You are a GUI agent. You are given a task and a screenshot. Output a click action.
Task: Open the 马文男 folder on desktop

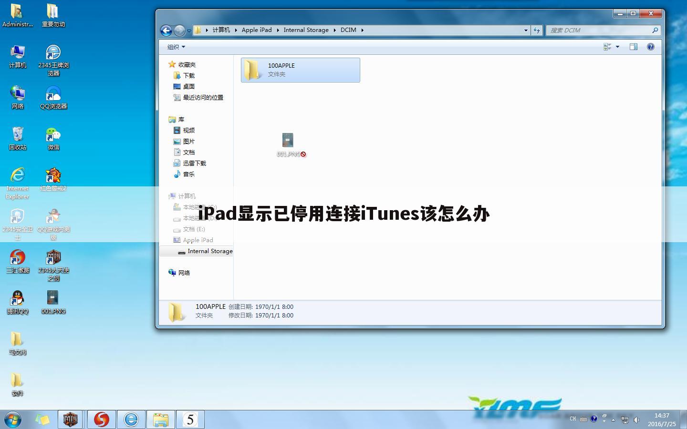[17, 344]
